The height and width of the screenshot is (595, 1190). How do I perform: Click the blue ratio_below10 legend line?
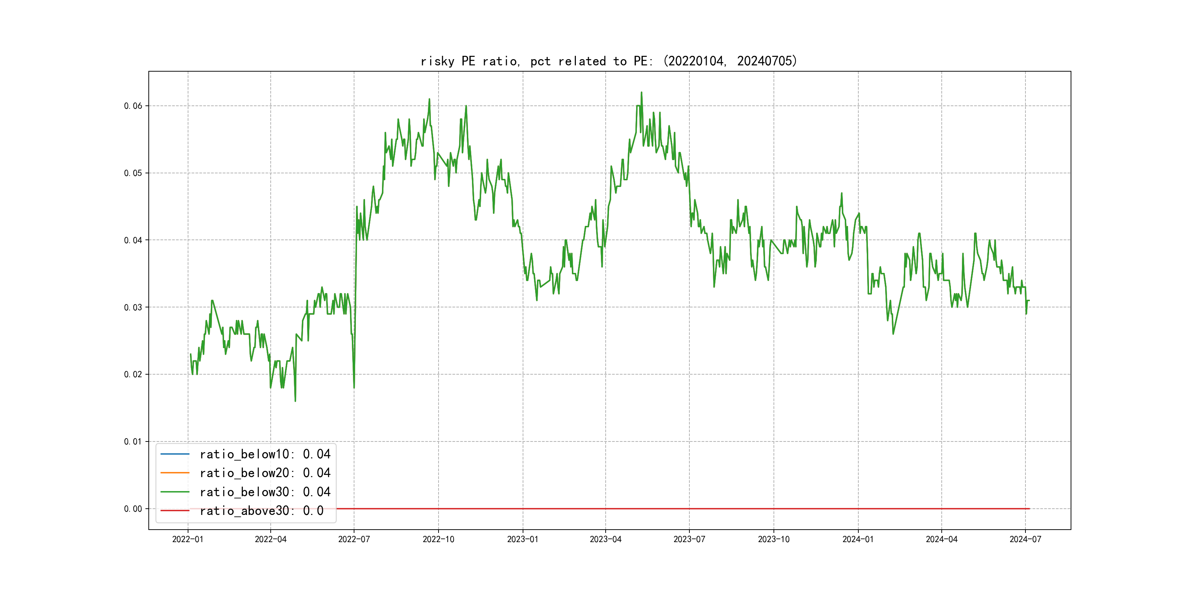point(174,454)
